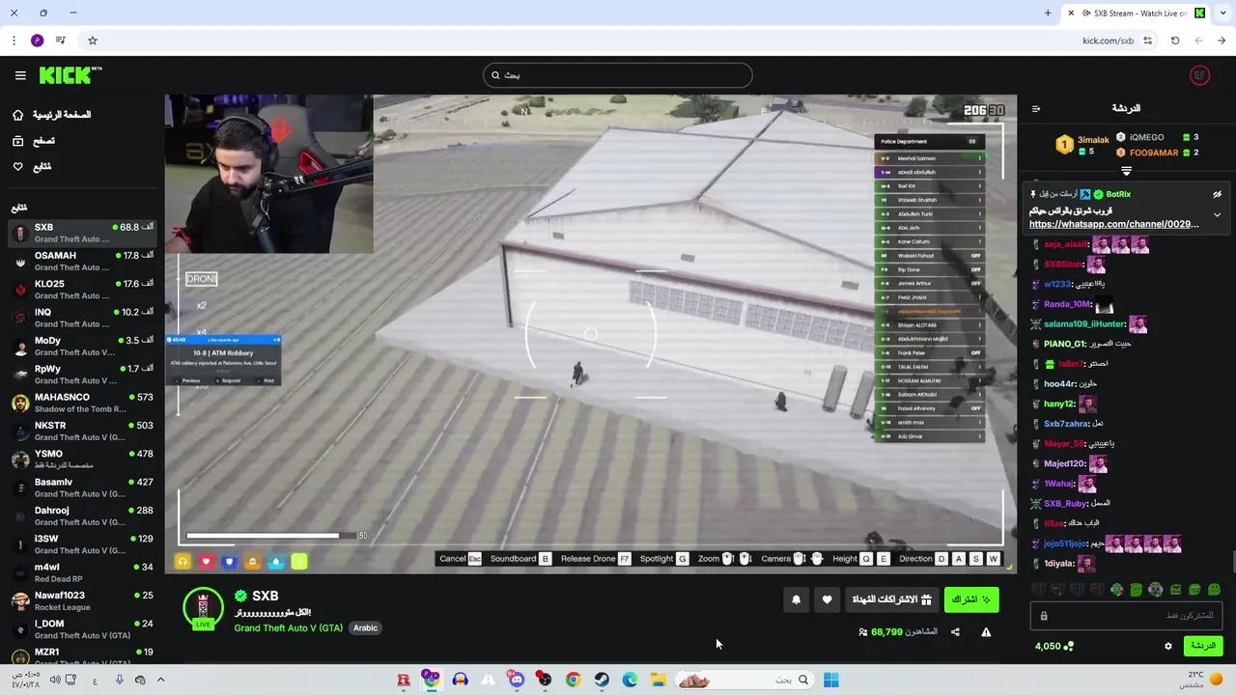
Task: Reload the page in the browser
Action: pyautogui.click(x=1175, y=41)
